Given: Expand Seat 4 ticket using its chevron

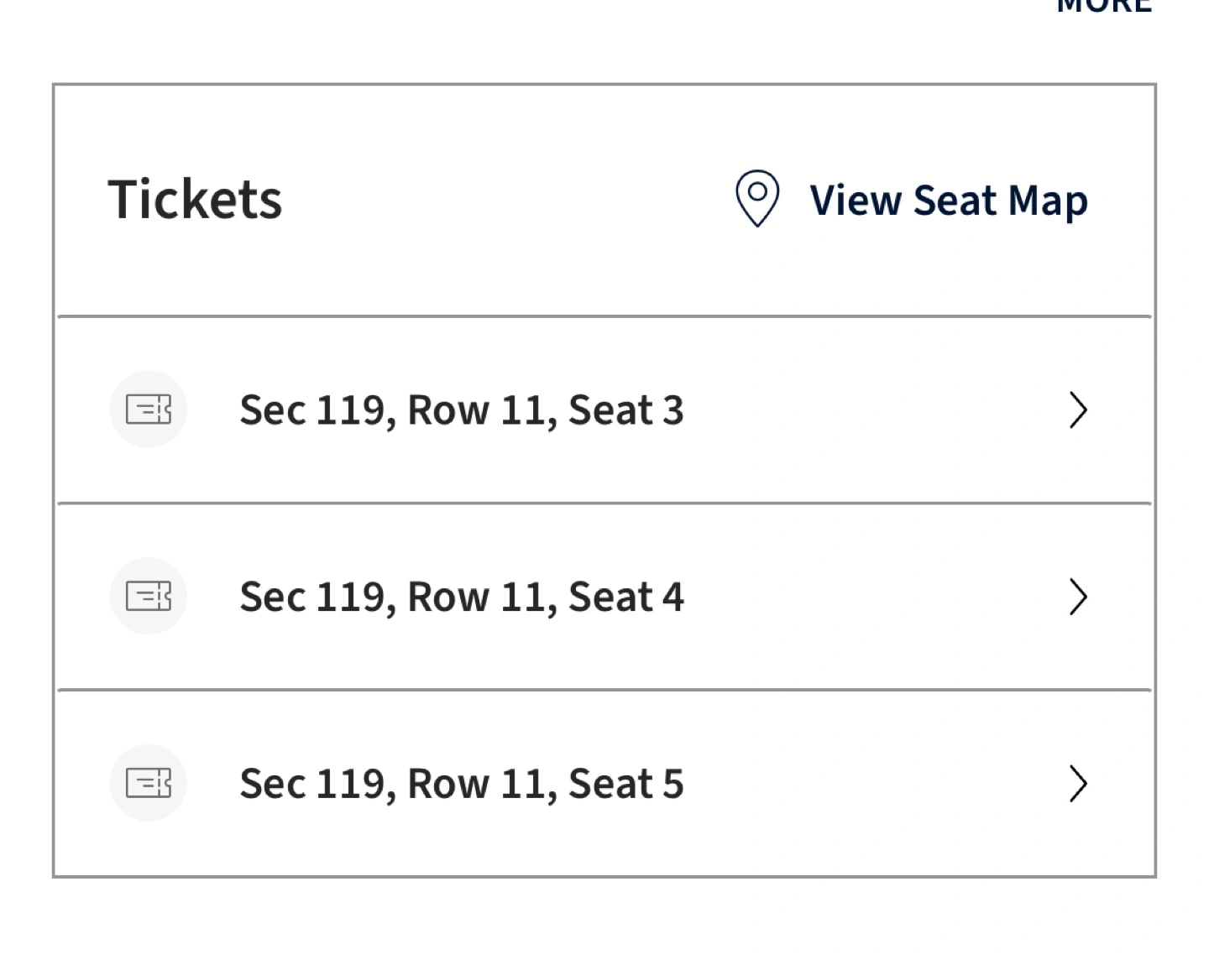Looking at the screenshot, I should click(1078, 597).
